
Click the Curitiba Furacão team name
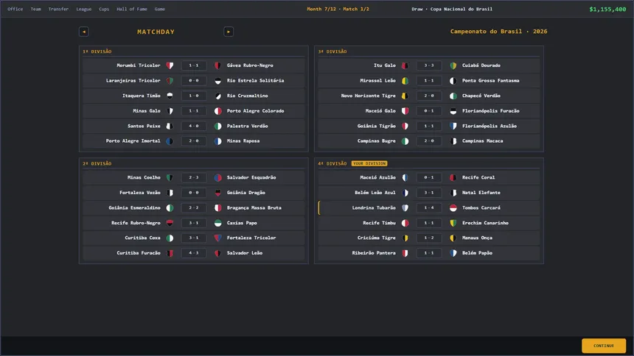click(x=139, y=253)
